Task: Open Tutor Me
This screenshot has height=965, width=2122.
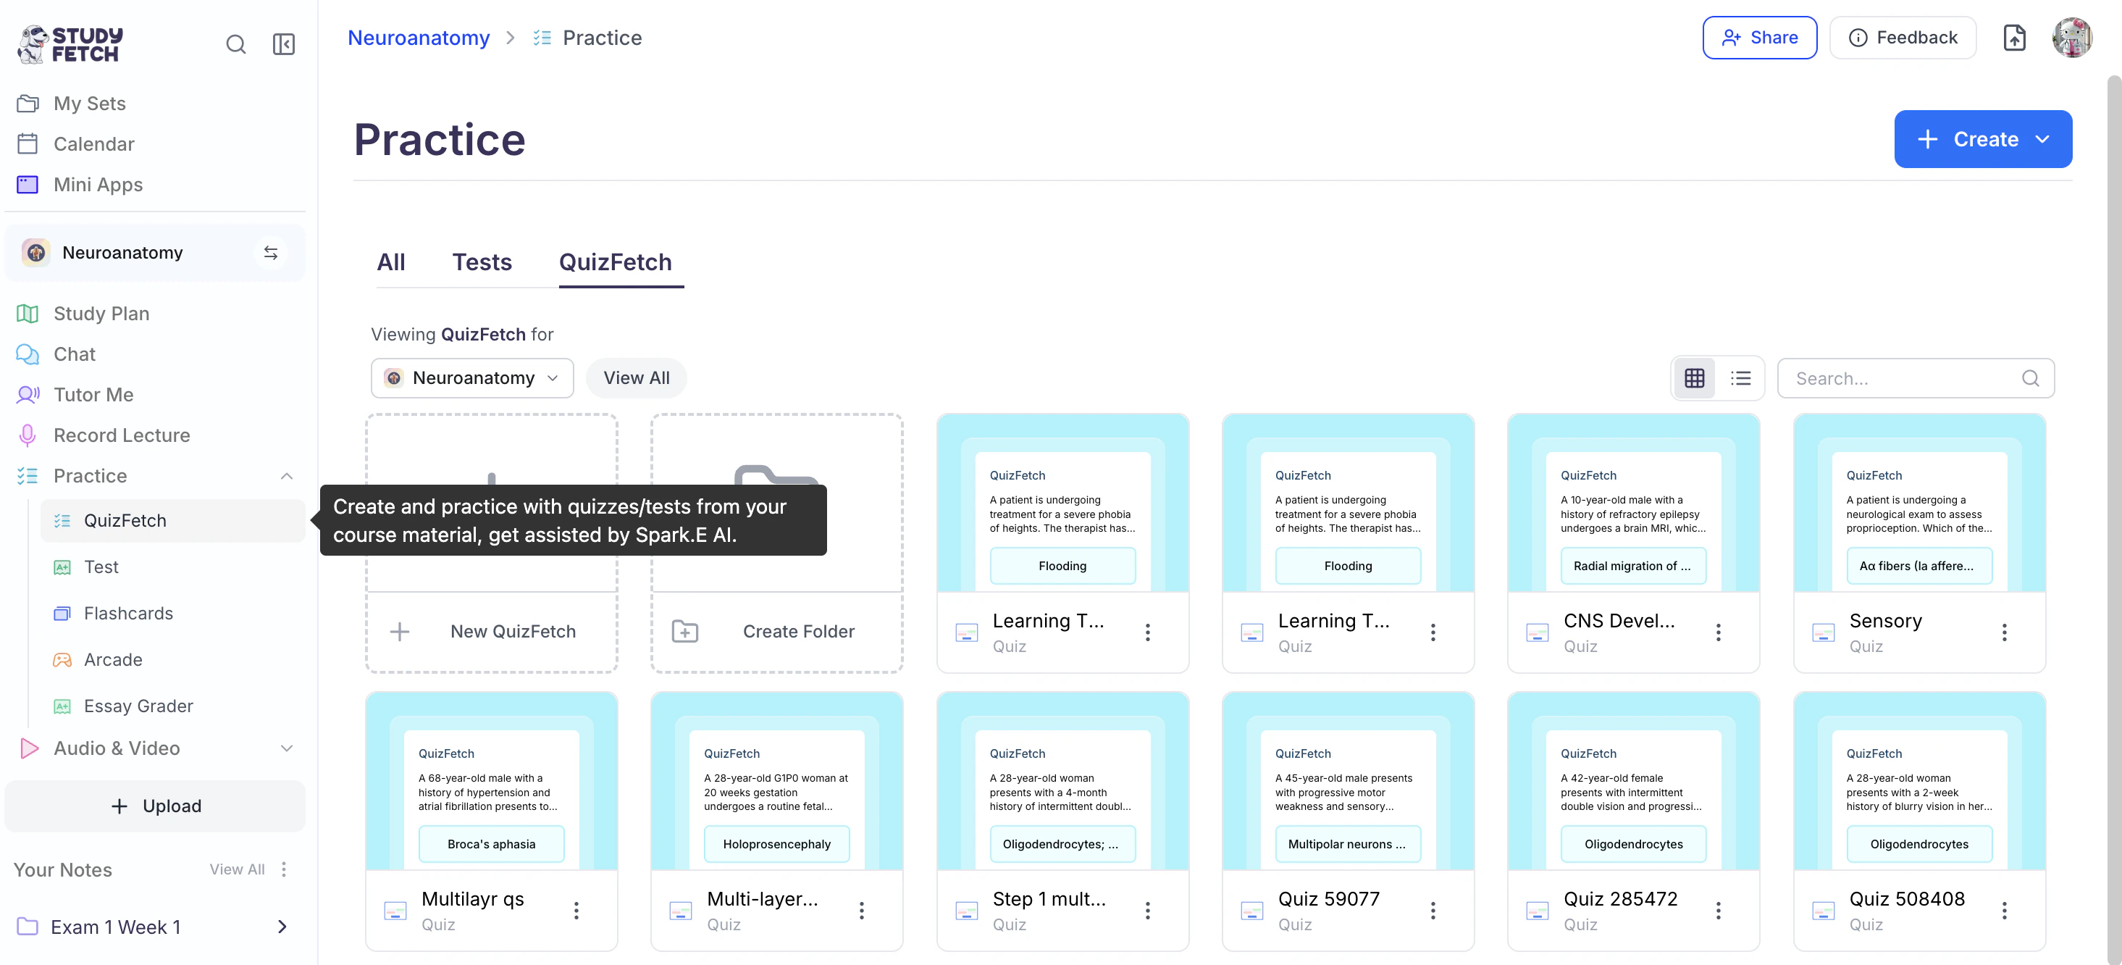Action: point(93,394)
